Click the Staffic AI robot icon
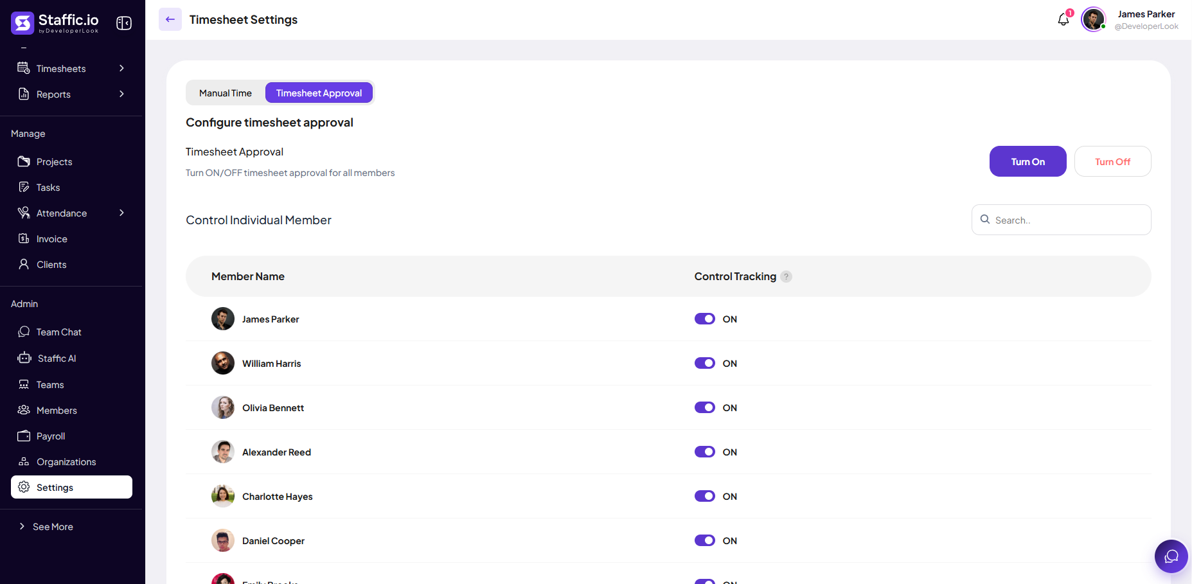The image size is (1192, 584). tap(24, 358)
